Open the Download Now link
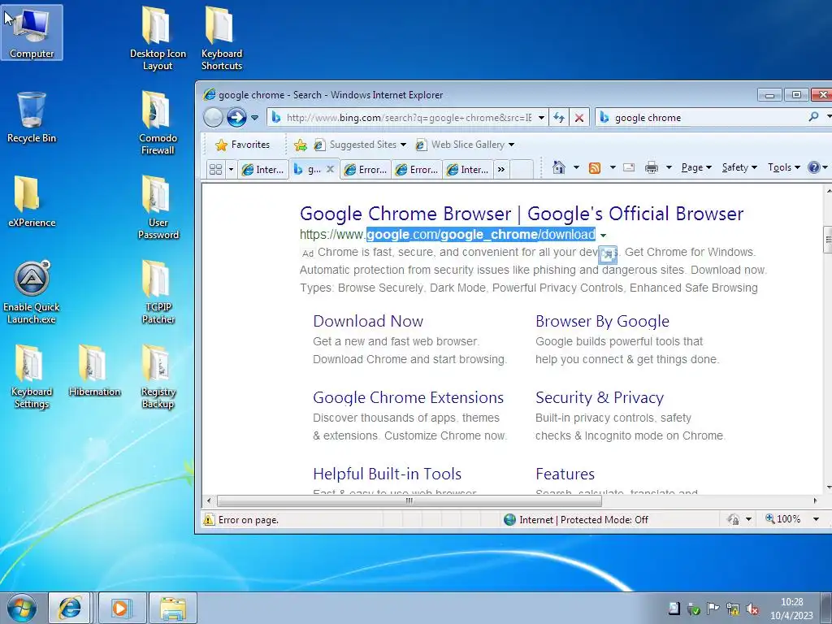 click(x=368, y=322)
